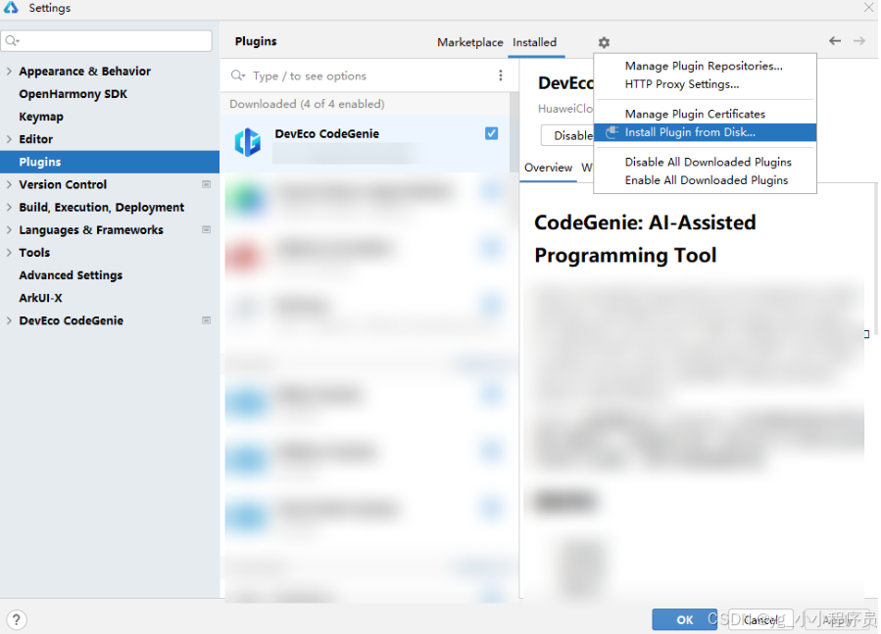Select Disable All Downloaded Plugins
This screenshot has height=634, width=881.
point(707,162)
